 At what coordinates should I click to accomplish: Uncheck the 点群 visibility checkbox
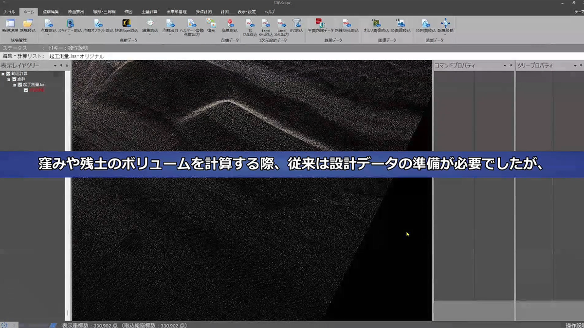coord(14,79)
